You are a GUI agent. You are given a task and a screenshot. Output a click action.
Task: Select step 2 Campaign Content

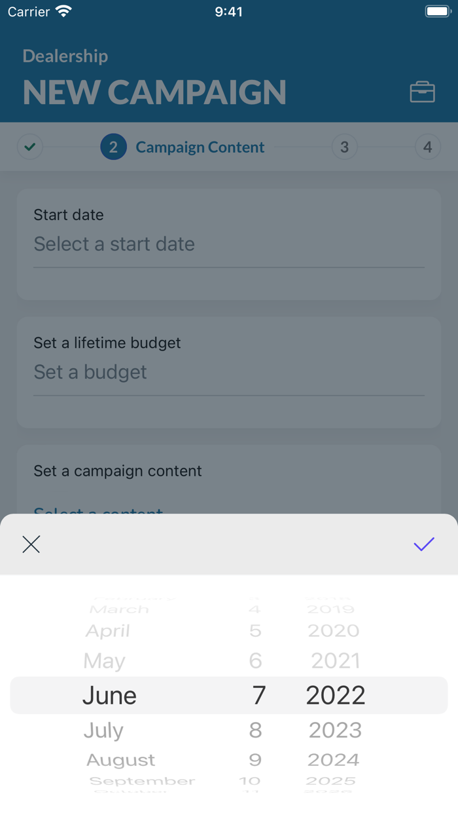coord(183,147)
